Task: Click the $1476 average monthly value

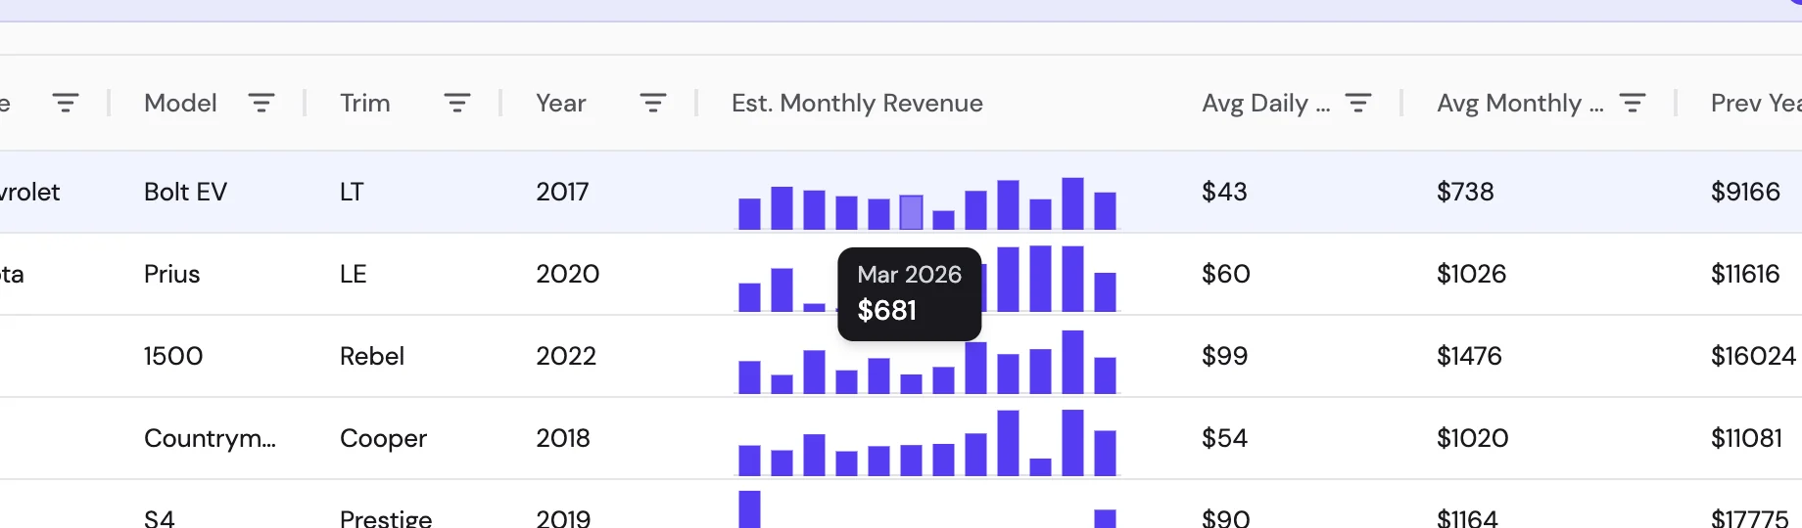Action: (x=1469, y=356)
